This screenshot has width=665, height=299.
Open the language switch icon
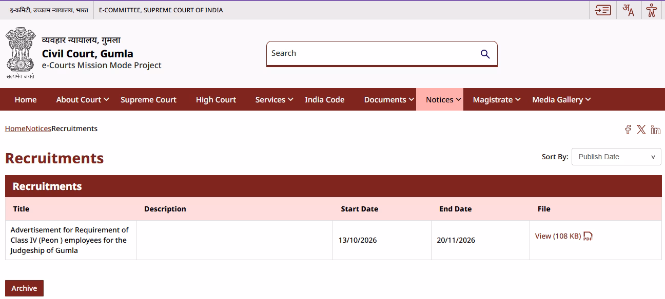[x=628, y=10]
